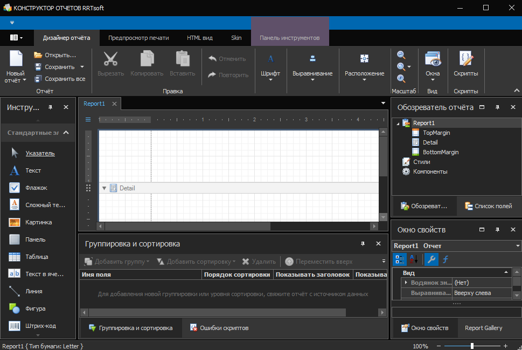Select the Checkbox (Флажок) control tool

[x=15, y=188]
